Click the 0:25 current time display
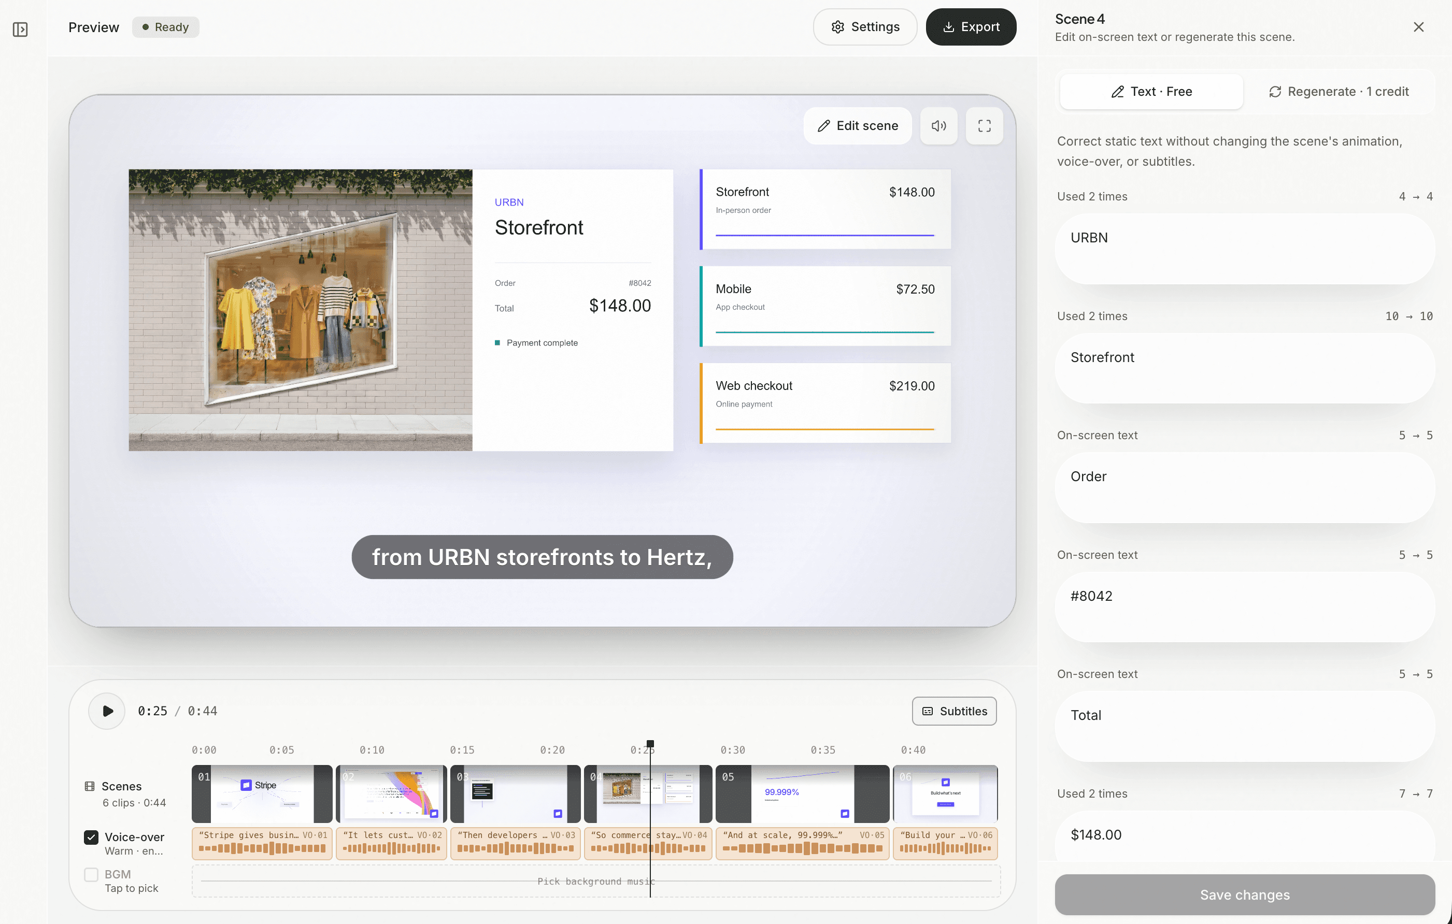1452x924 pixels. 152,711
